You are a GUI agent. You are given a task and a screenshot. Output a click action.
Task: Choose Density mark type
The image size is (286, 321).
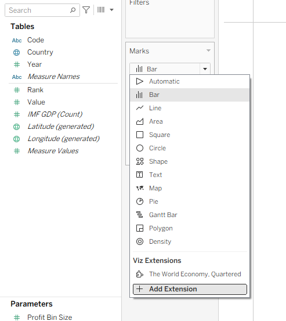(x=190, y=241)
